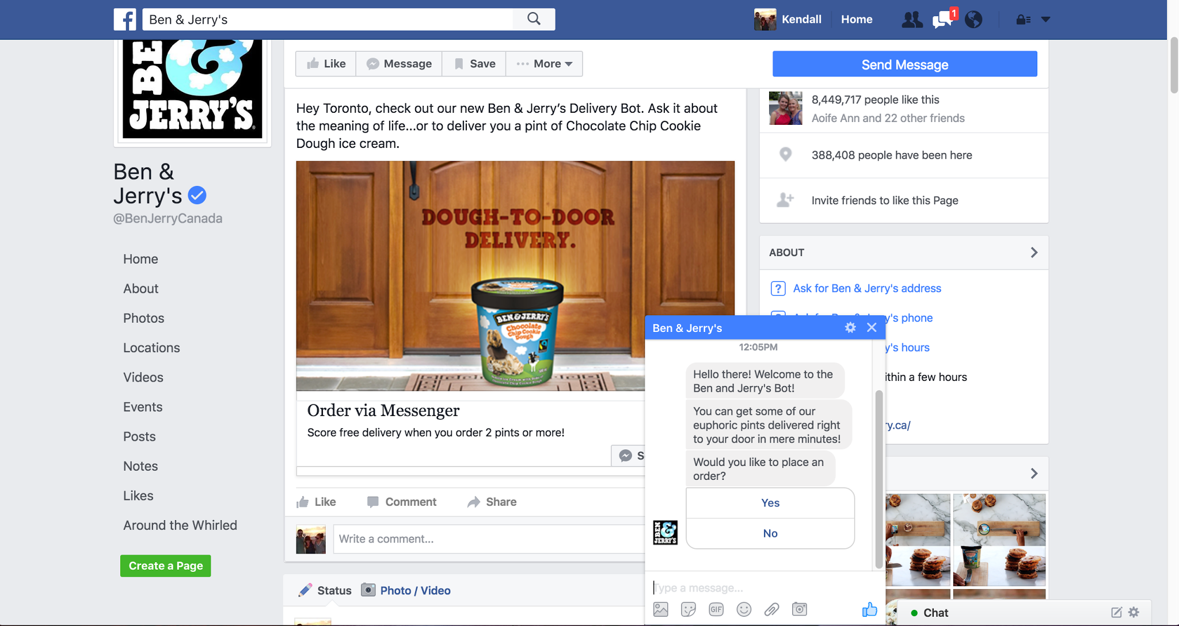The height and width of the screenshot is (626, 1179).
Task: Like the Dough-to-Door delivery post
Action: click(316, 502)
